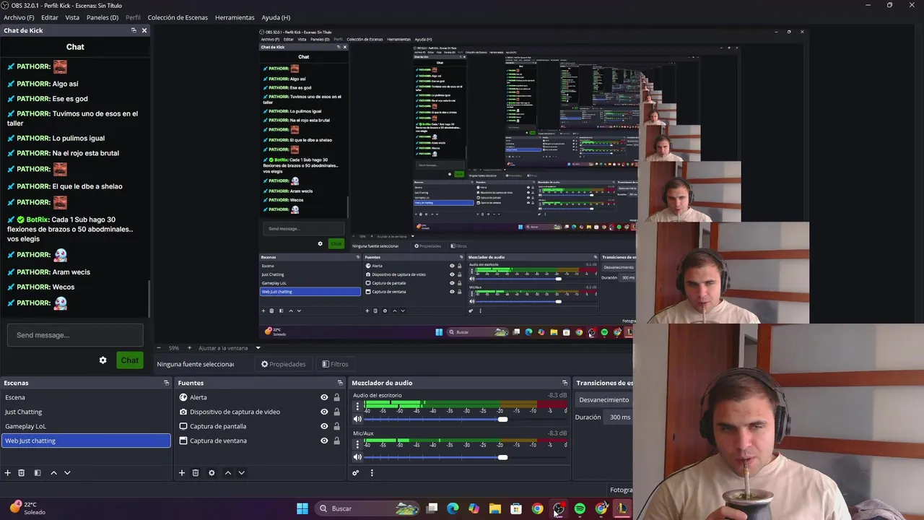Mute the Mic/Aux channel

tap(357, 457)
